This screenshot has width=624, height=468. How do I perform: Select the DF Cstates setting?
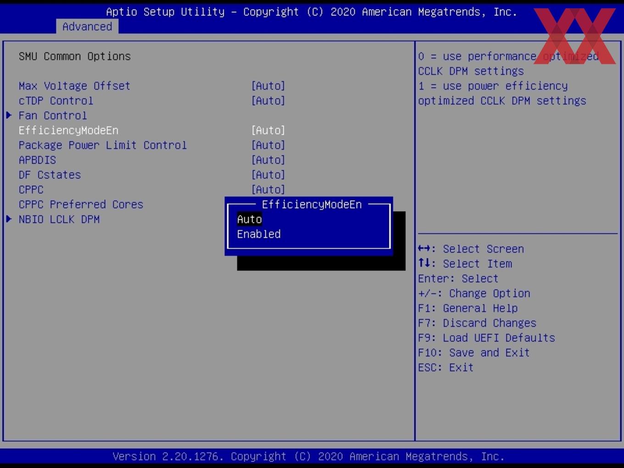(50, 175)
